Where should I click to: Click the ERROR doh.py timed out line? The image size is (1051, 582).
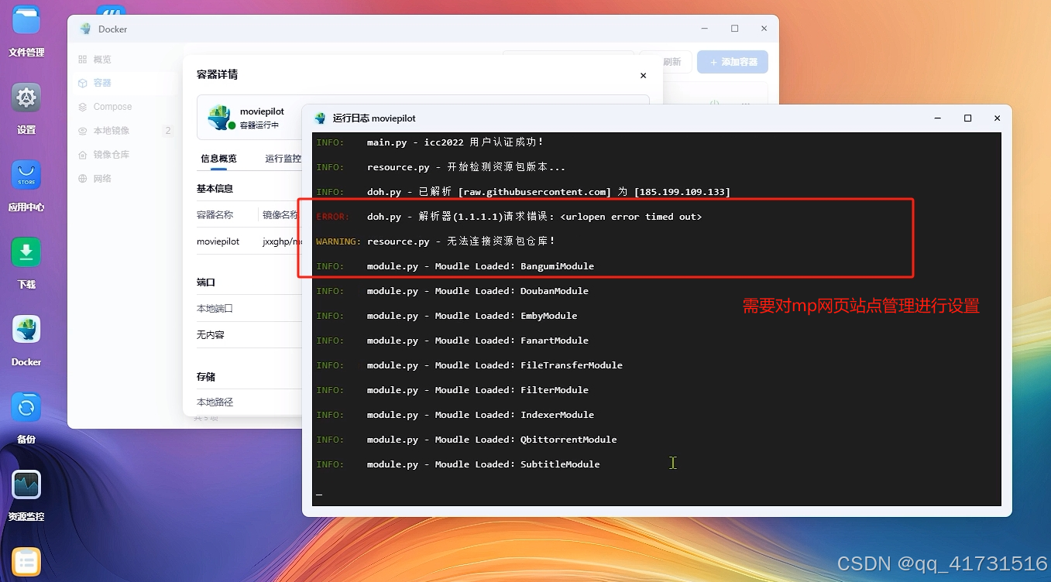[509, 217]
